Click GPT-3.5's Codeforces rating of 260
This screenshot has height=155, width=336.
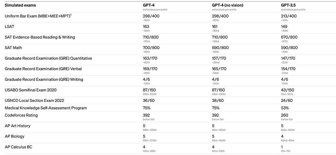coord(284,115)
